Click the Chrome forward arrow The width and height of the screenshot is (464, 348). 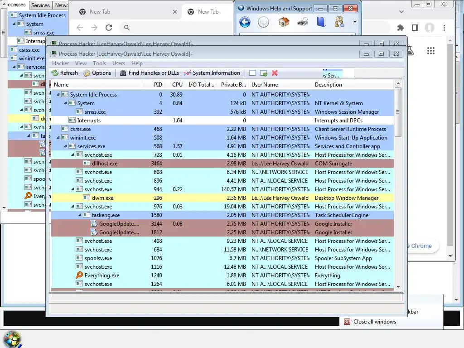[94, 28]
